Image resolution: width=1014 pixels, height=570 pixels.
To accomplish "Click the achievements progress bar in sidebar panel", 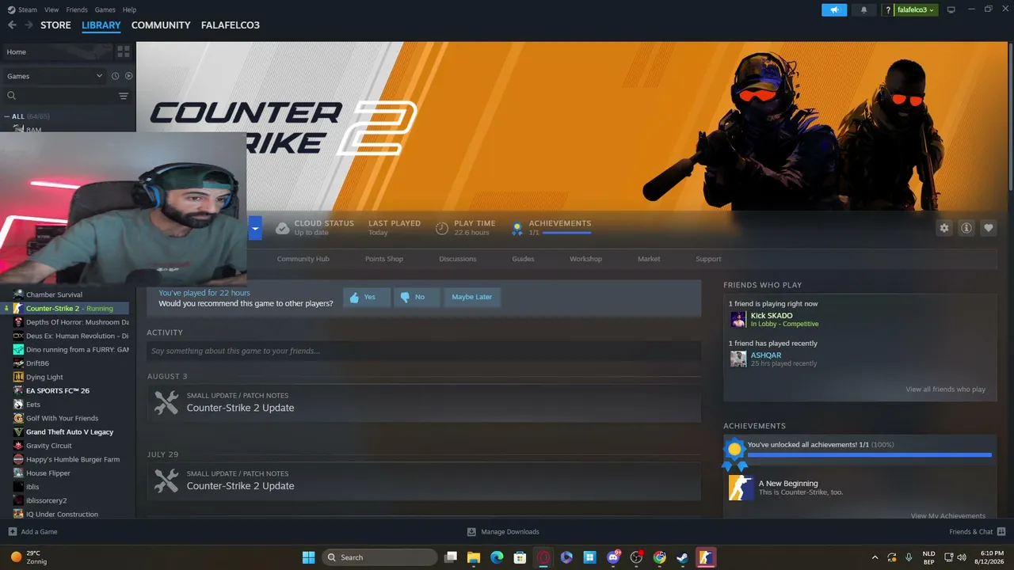I will [870, 455].
